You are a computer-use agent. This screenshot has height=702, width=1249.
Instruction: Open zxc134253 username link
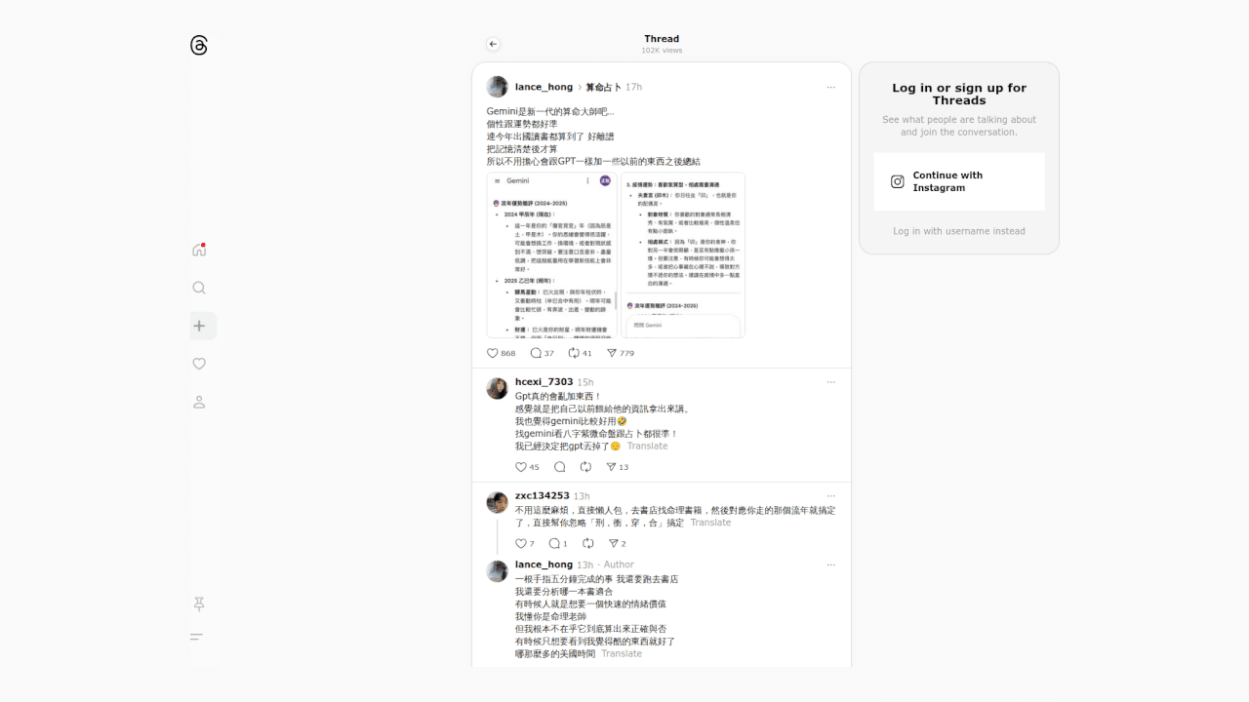543,495
